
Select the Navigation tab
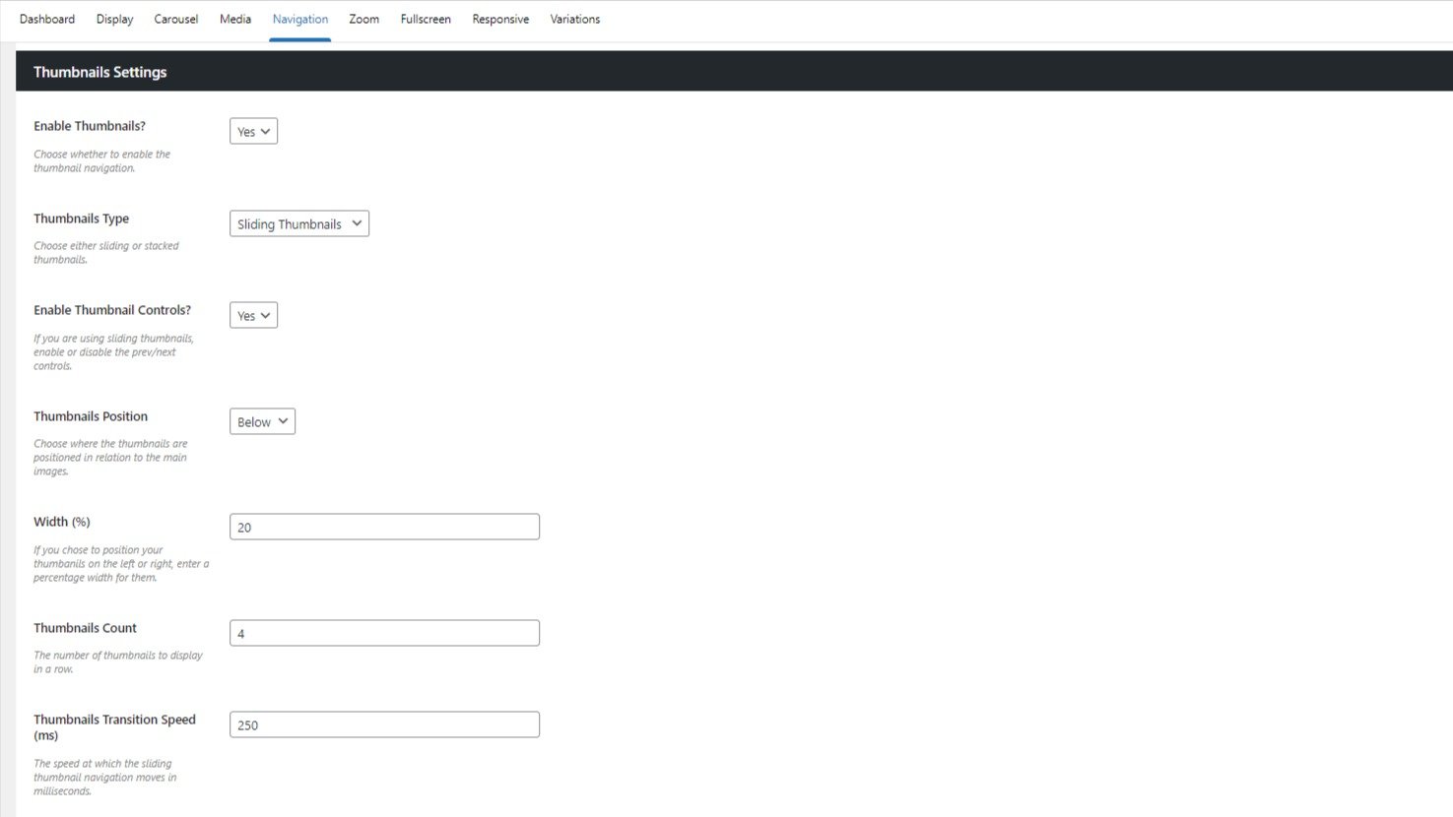[x=299, y=19]
